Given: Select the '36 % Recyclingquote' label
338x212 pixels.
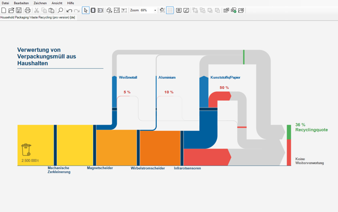Looking at the screenshot, I should click(x=312, y=127).
